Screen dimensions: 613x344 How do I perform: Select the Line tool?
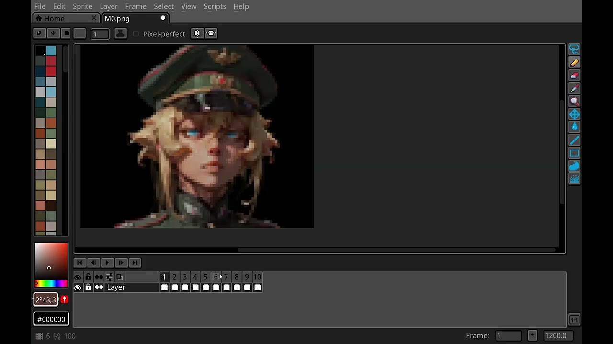pos(574,140)
